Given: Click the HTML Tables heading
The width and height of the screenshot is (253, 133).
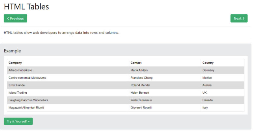Looking at the screenshot, I should pos(26,7).
